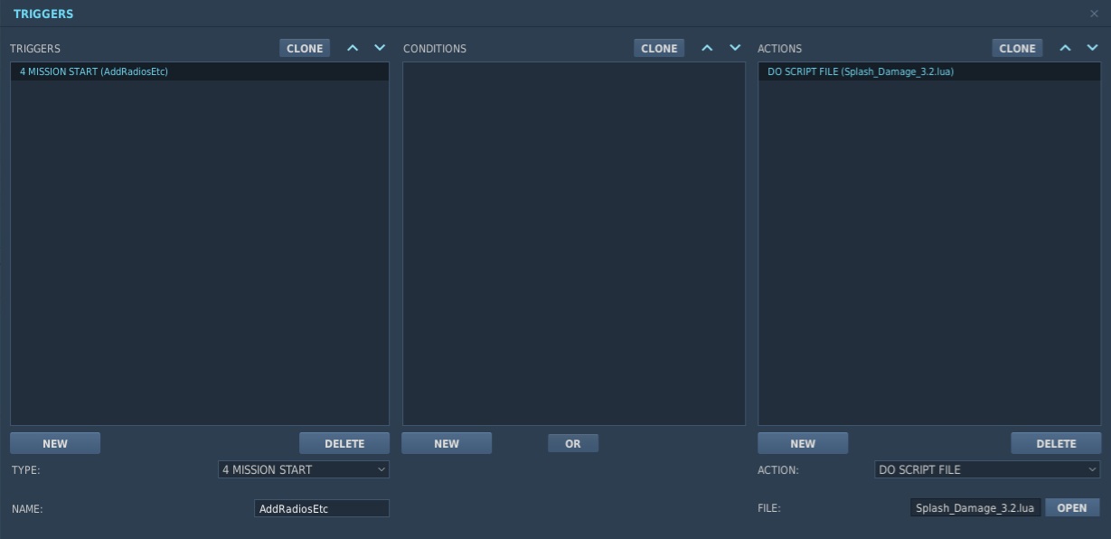Delete the selected trigger
The height and width of the screenshot is (539, 1111).
[x=344, y=443]
